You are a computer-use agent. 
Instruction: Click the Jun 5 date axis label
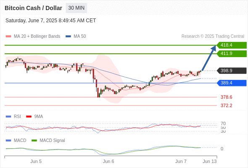36,161
